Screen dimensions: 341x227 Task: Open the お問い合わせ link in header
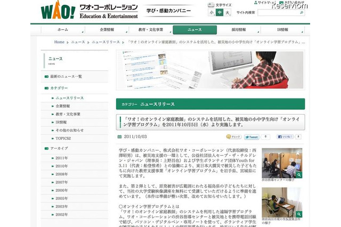click(x=293, y=2)
